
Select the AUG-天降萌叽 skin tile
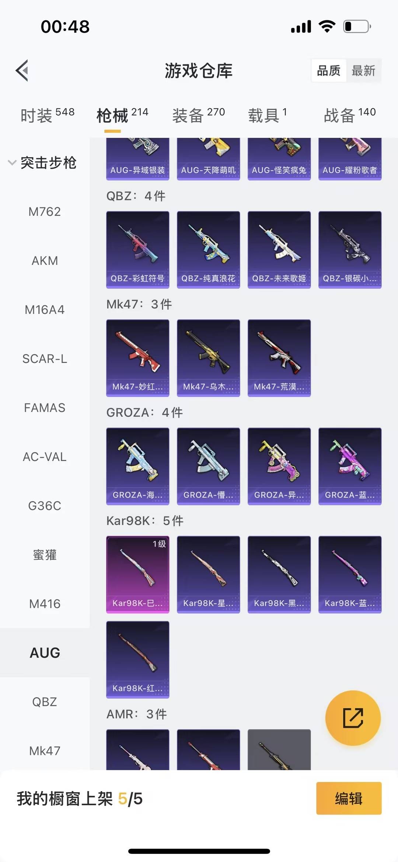(x=208, y=159)
